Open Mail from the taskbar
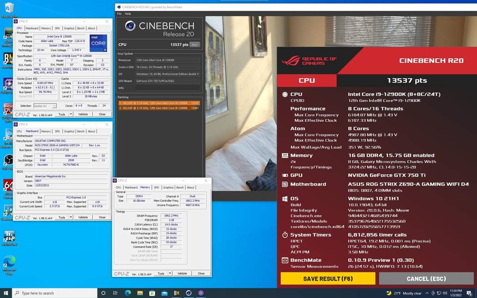This screenshot has height=298, width=477. [x=164, y=293]
